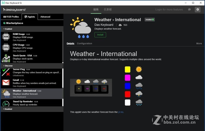Viewport: 205px width, 131px height.
Task: Expand the Disabled section
Action: click(x=8, y=109)
